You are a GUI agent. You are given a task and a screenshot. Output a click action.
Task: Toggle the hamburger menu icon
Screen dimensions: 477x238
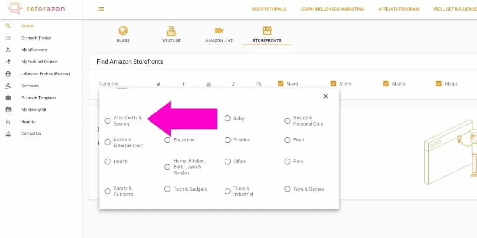(x=102, y=9)
